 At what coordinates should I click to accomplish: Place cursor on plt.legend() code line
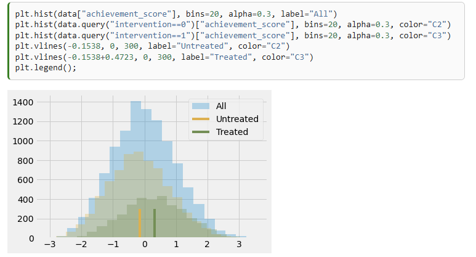(46, 68)
